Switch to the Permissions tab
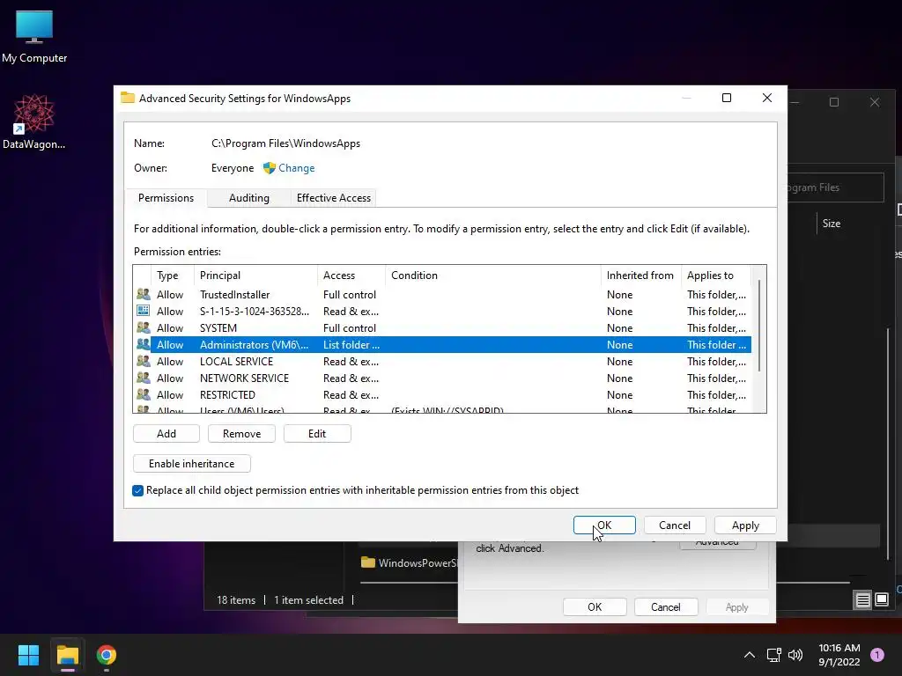 [x=166, y=198]
